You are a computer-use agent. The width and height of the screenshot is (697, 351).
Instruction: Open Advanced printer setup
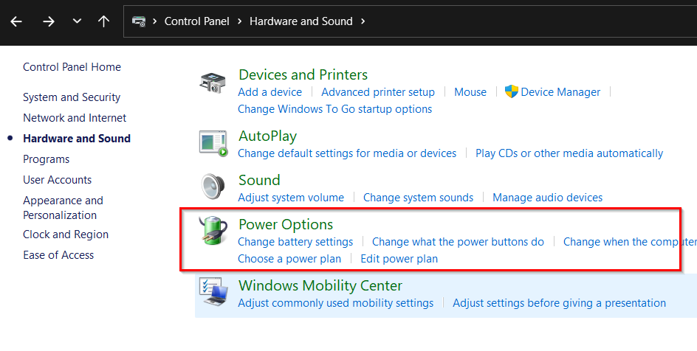[378, 92]
